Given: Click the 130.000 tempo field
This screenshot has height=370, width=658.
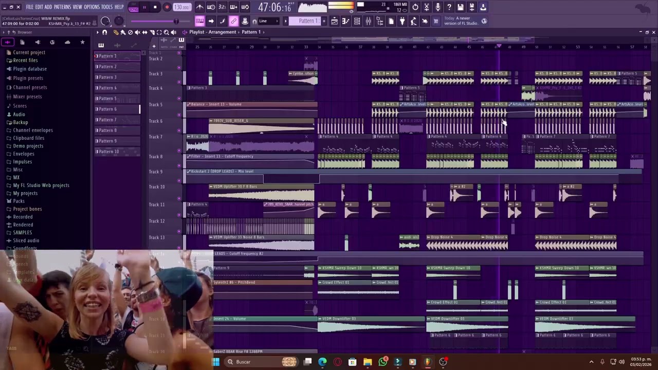Looking at the screenshot, I should pyautogui.click(x=182, y=7).
